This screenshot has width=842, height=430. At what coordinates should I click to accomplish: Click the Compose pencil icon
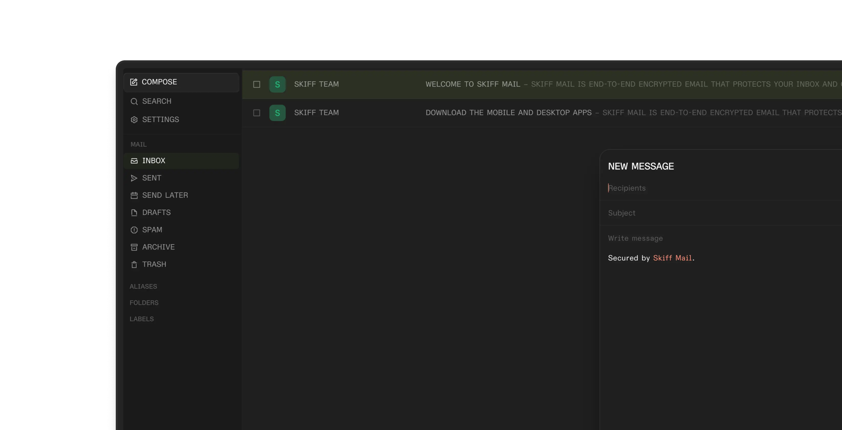[134, 82]
